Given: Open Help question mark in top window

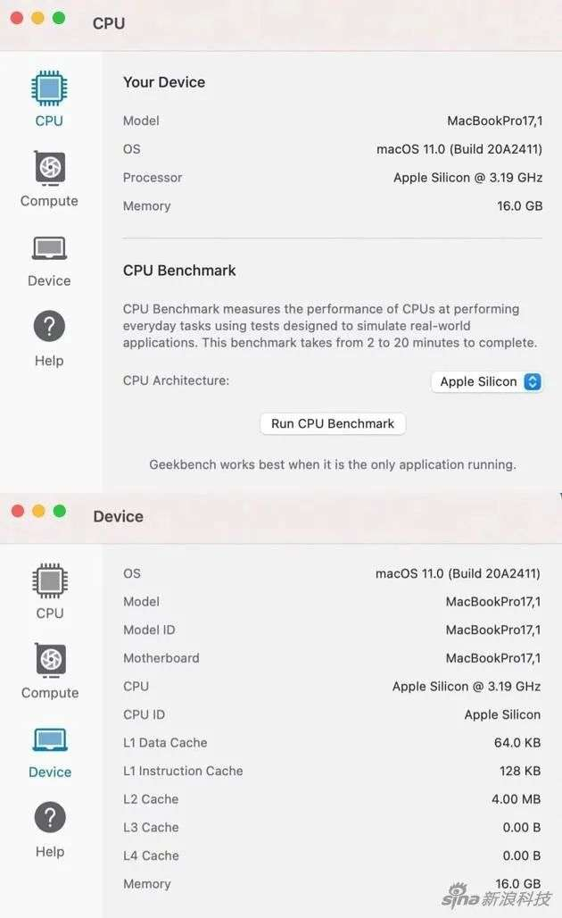Looking at the screenshot, I should coord(49,328).
